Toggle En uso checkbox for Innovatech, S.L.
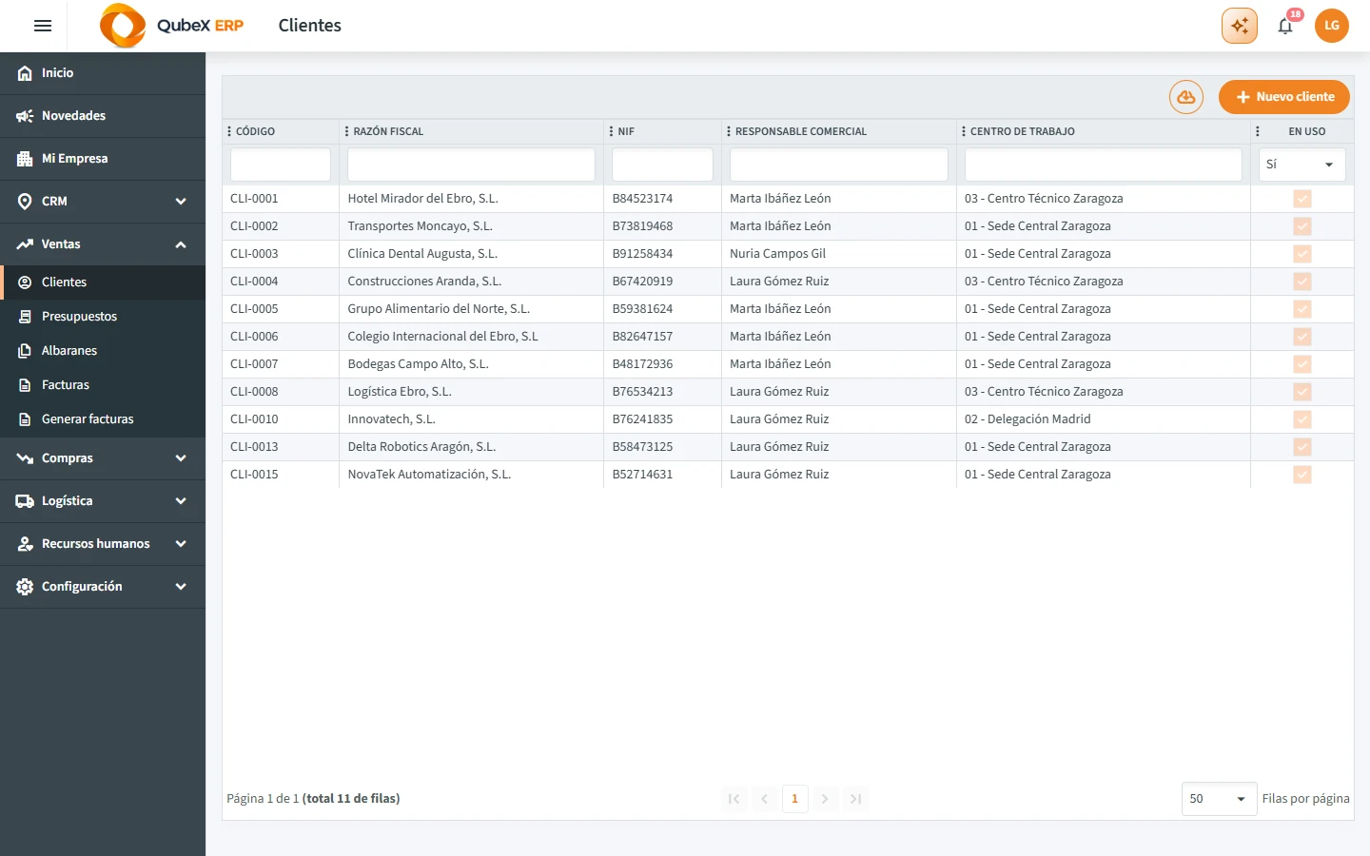Screen dimensions: 1370x856 coord(1302,419)
